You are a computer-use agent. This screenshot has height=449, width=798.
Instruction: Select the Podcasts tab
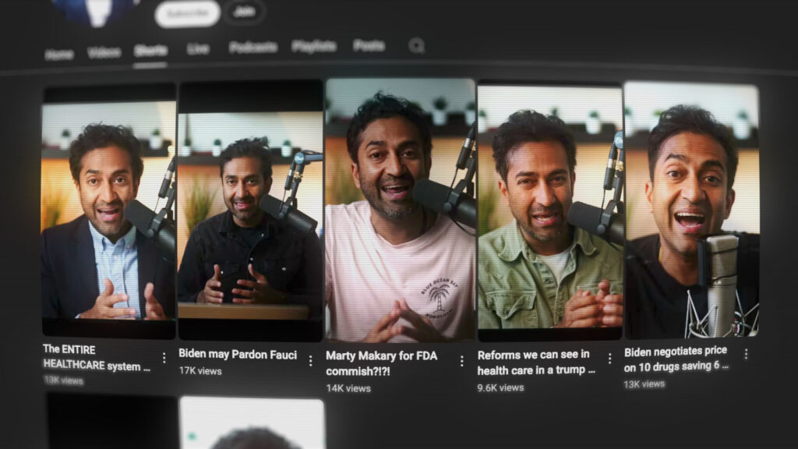coord(253,48)
